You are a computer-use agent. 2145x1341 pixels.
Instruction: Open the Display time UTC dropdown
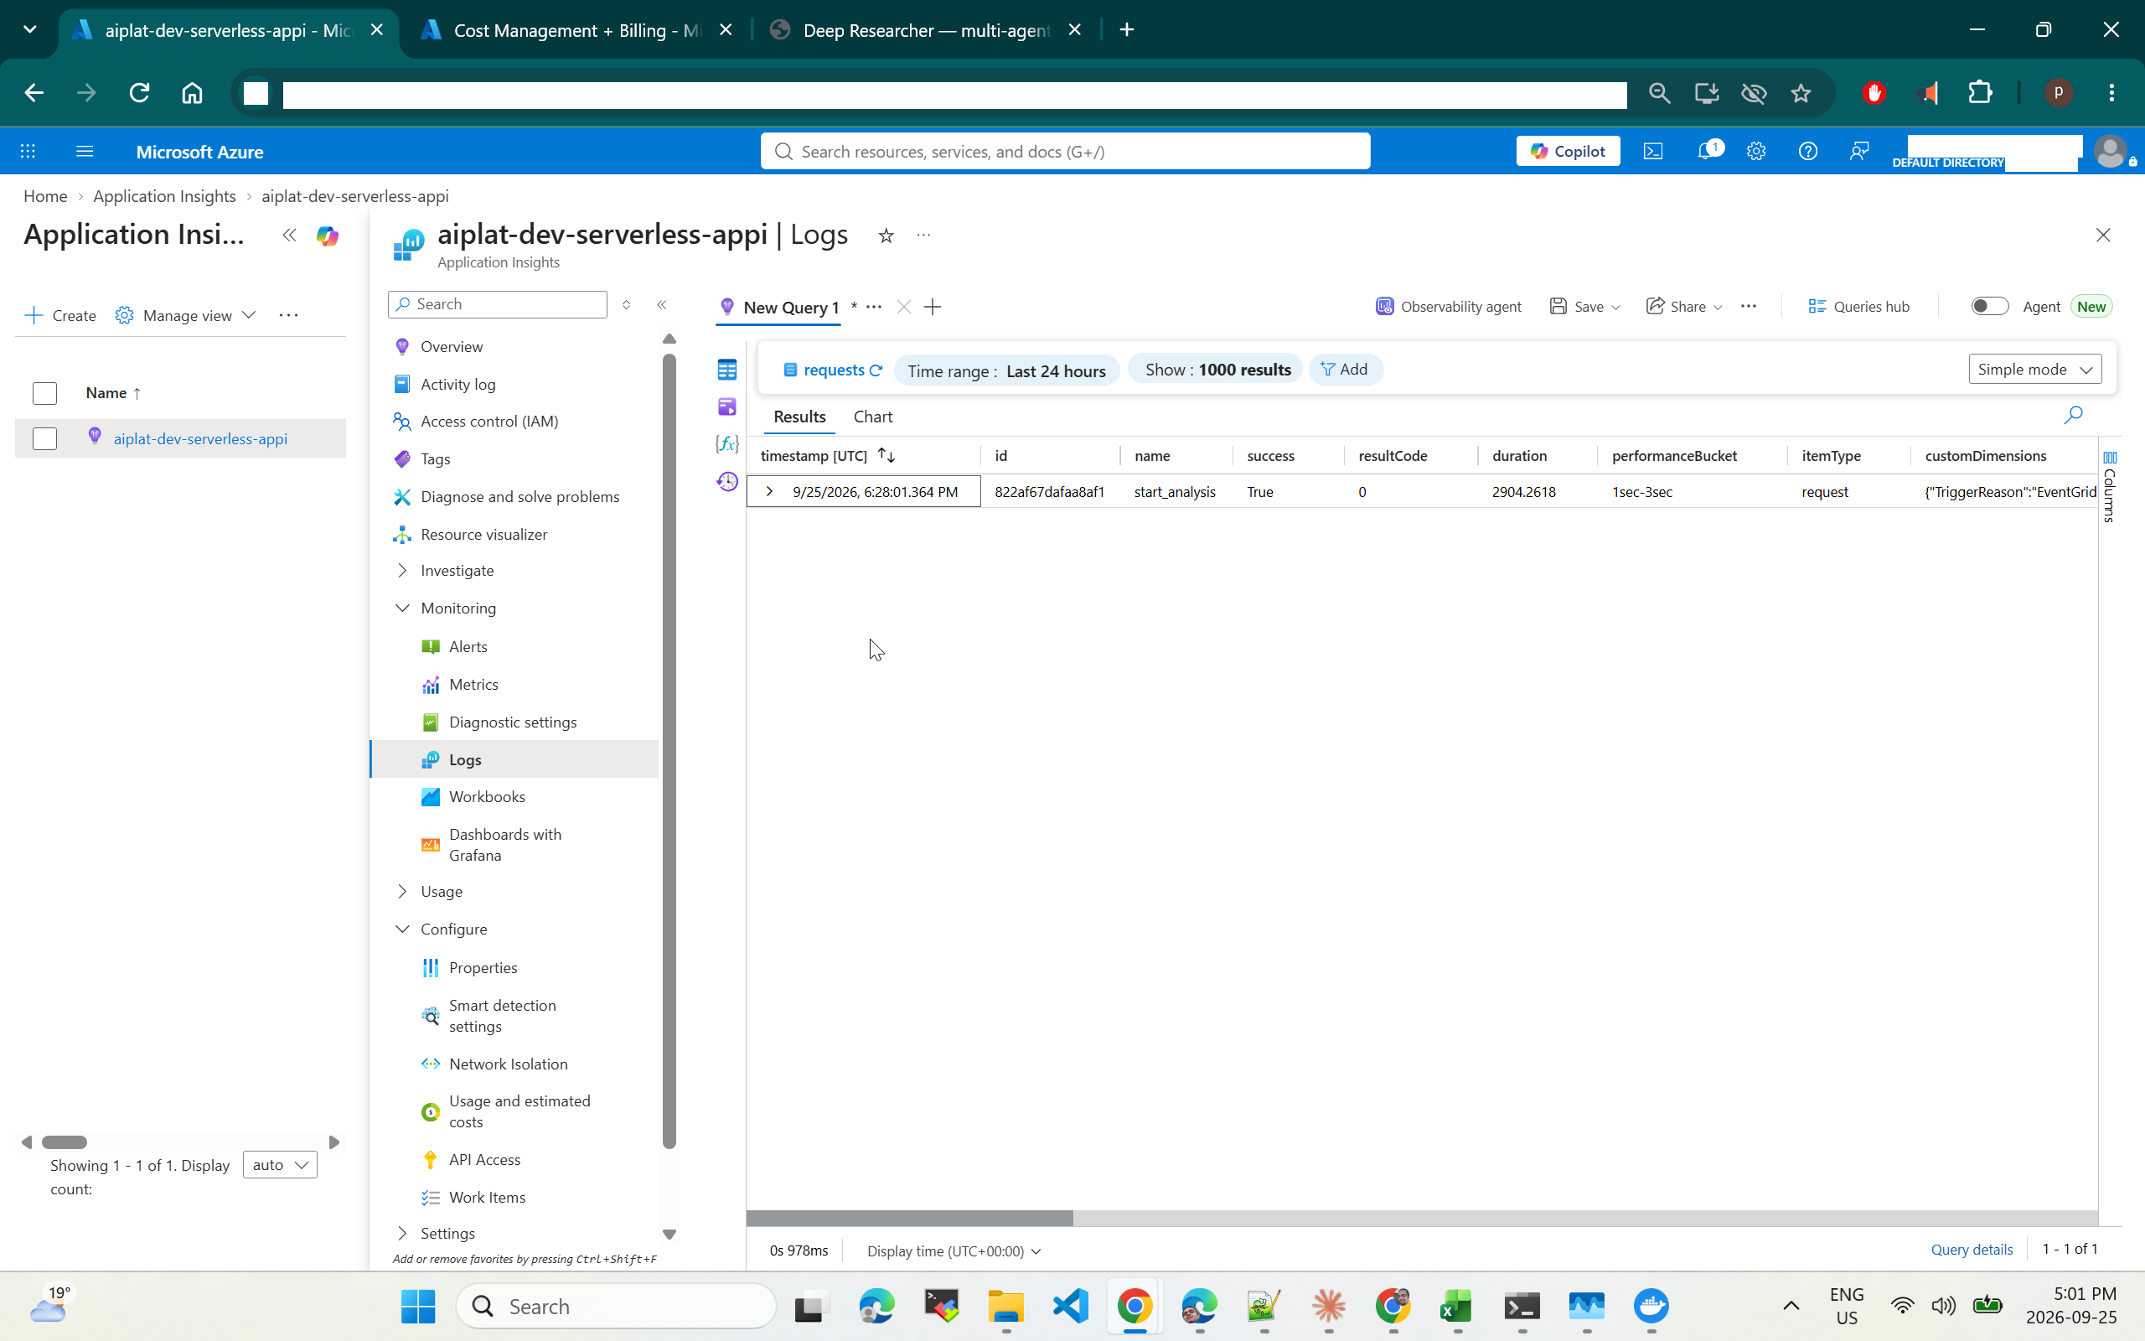pos(954,1250)
